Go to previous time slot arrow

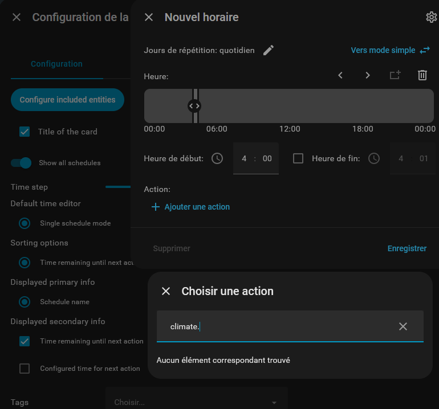(x=340, y=75)
